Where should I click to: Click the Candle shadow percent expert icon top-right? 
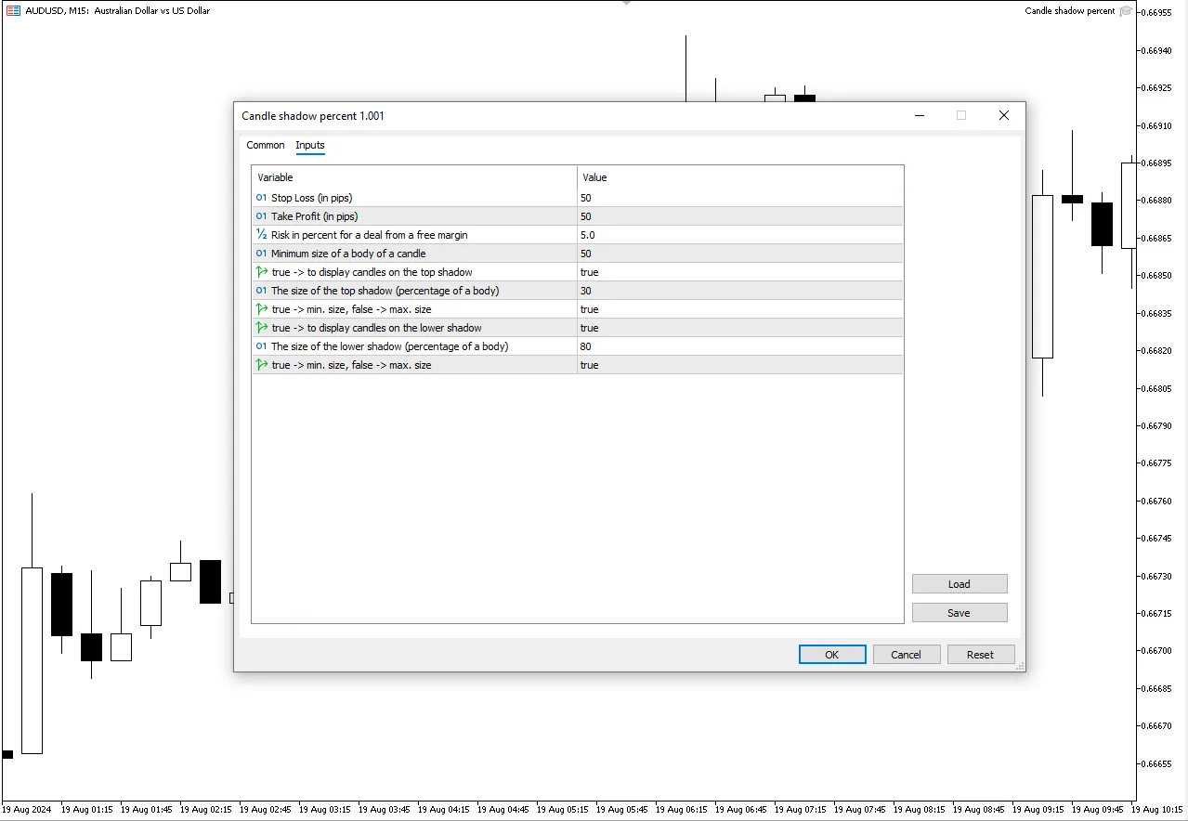(1126, 11)
